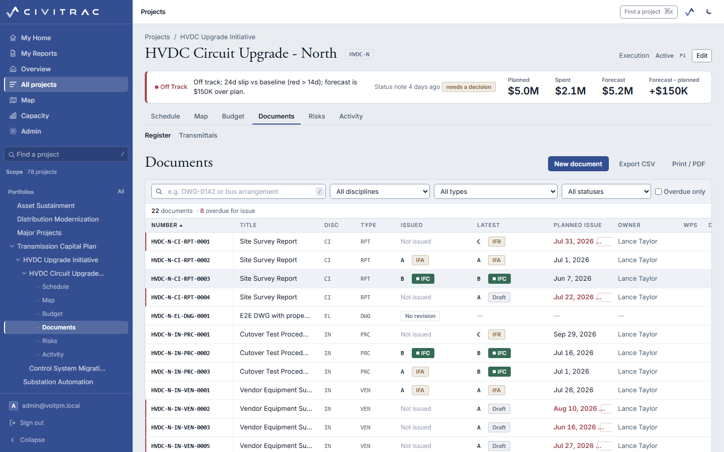Click the PLANNED ISSUE column header
724x452 pixels.
(x=578, y=225)
